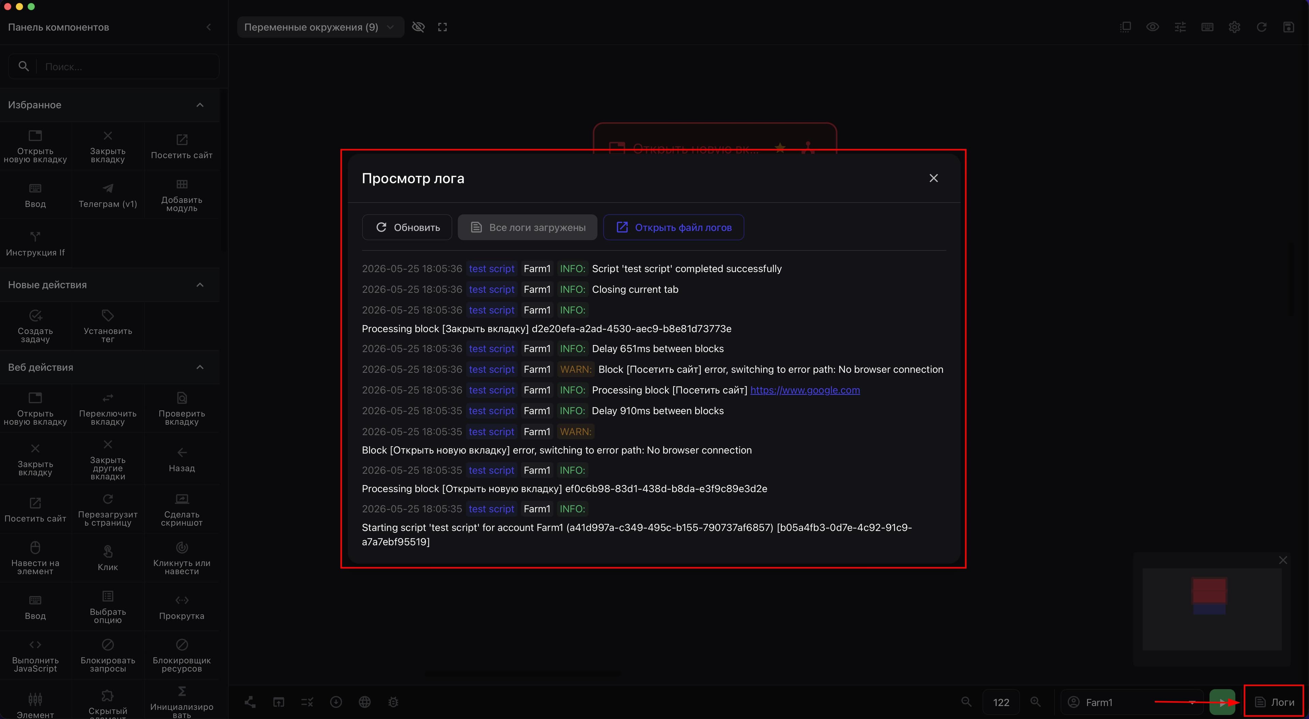Collapse the Веб действия section
The image size is (1309, 719).
coord(200,367)
